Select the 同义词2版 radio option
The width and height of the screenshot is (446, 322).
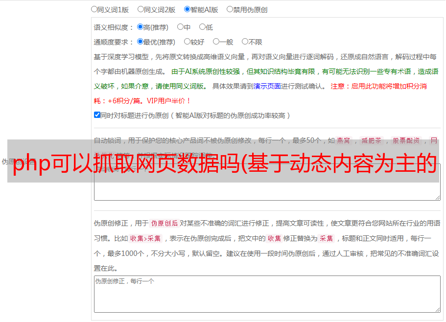141,9
